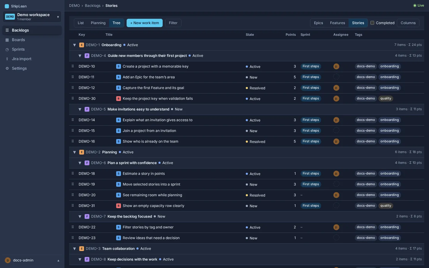The image size is (429, 268).
Task: Open Boards in the sidebar
Action: [32, 40]
